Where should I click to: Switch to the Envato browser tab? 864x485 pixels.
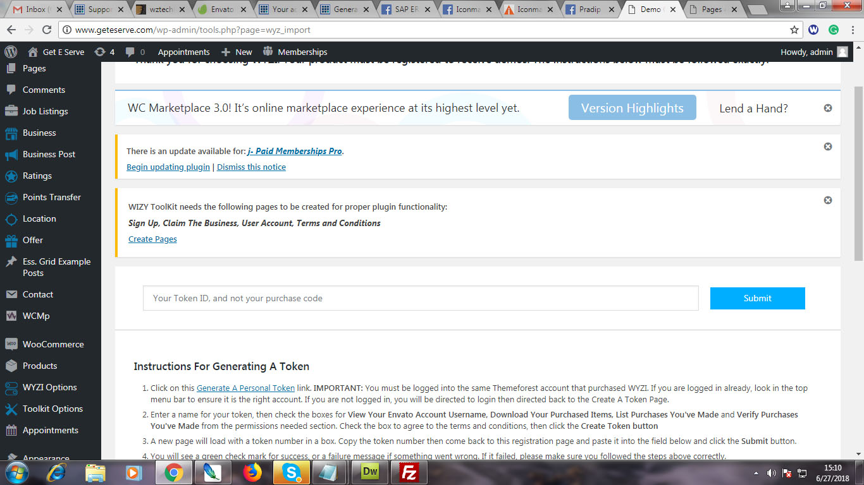pos(223,10)
